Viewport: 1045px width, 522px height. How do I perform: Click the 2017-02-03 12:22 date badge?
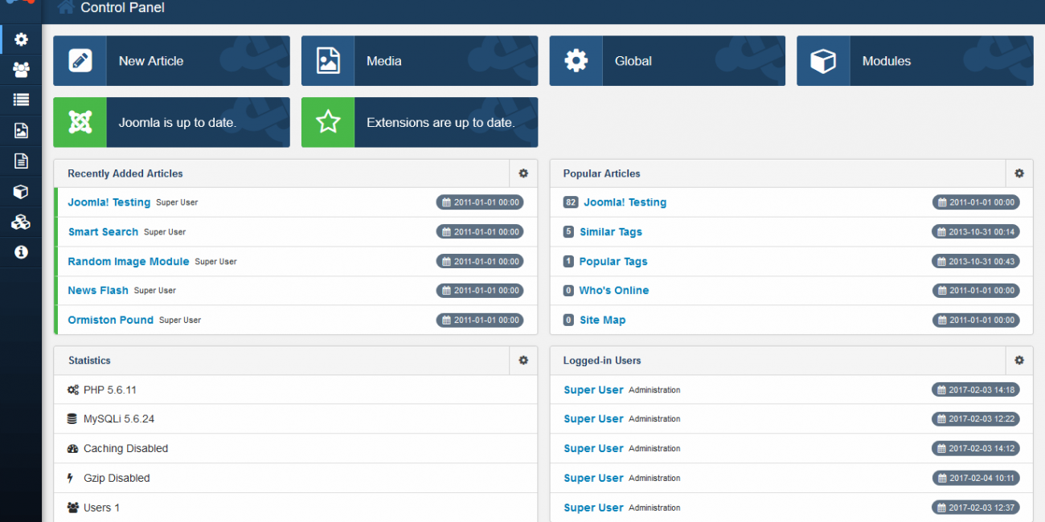click(x=976, y=419)
